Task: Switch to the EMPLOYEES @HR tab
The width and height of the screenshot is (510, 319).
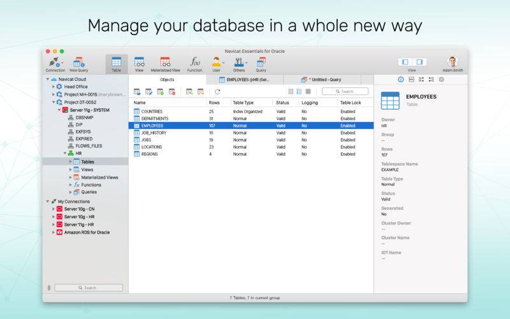Action: click(245, 80)
